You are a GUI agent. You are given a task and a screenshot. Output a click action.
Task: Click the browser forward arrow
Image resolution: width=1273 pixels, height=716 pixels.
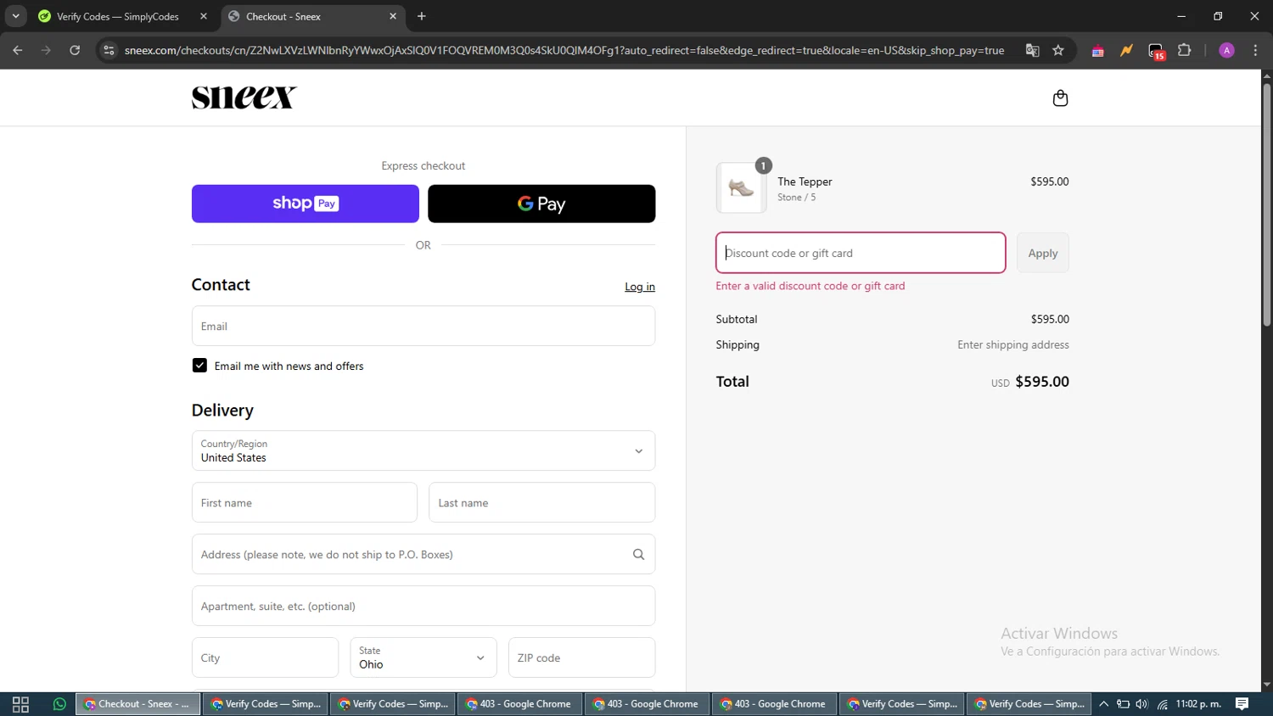[47, 50]
